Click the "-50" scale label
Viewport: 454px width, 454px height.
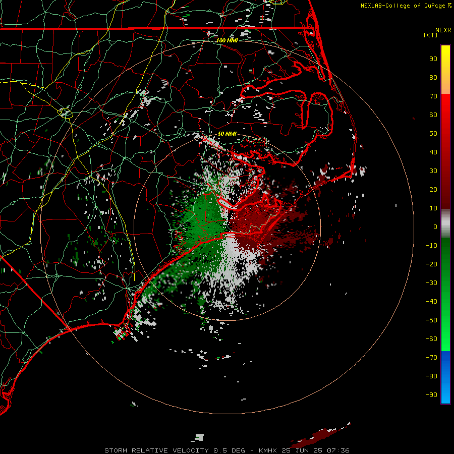(x=431, y=320)
